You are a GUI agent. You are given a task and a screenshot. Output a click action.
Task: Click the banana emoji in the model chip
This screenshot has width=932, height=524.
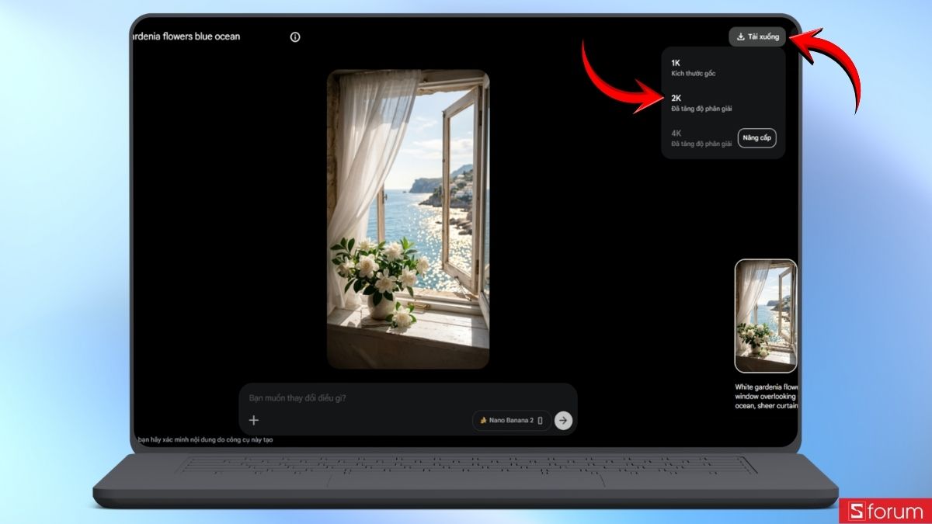tap(483, 421)
